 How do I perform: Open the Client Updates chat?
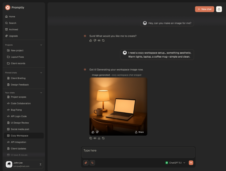coord(19,149)
